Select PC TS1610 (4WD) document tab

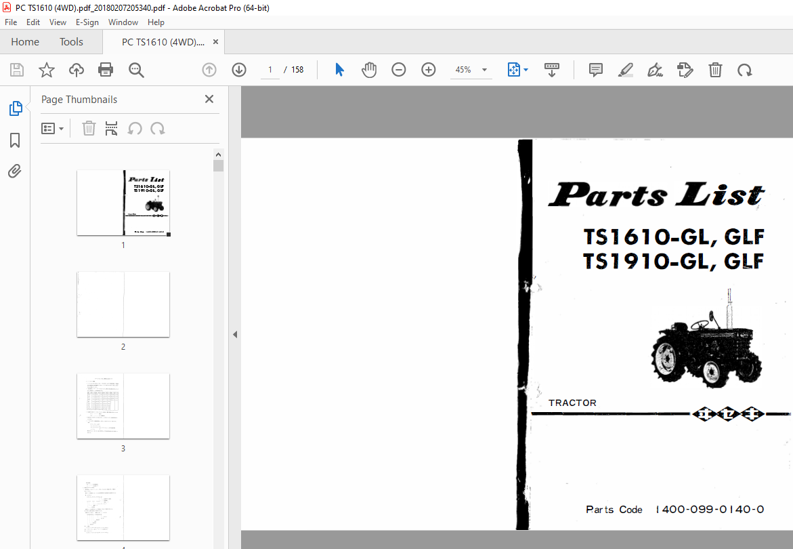click(163, 42)
